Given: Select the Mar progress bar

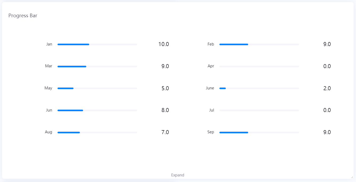Looking at the screenshot, I should click(x=97, y=67).
